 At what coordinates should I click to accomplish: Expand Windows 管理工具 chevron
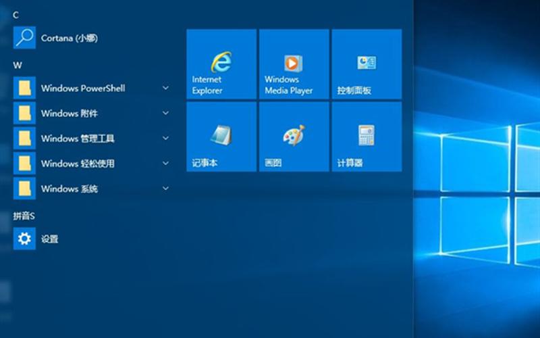point(165,139)
